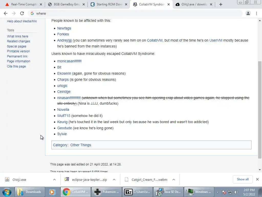Switch to BGB GameBoy Emu tab

[66, 5]
